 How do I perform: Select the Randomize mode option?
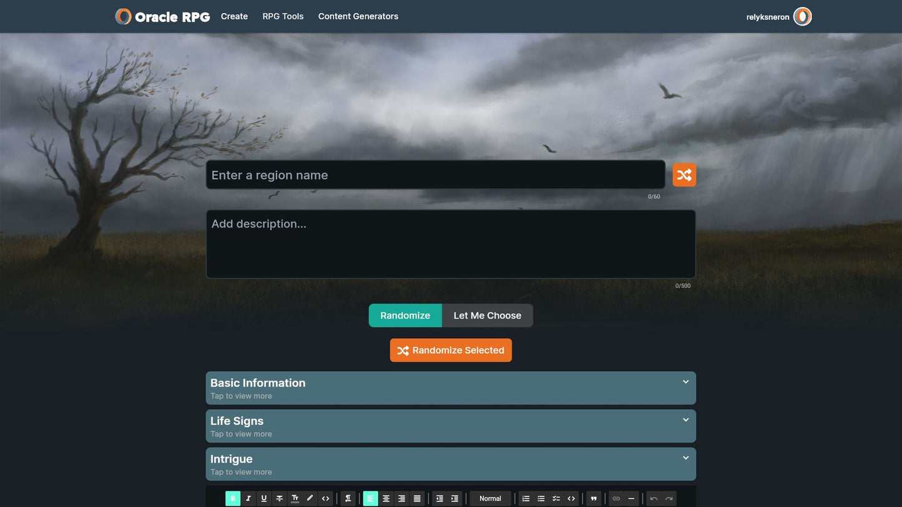coord(405,316)
